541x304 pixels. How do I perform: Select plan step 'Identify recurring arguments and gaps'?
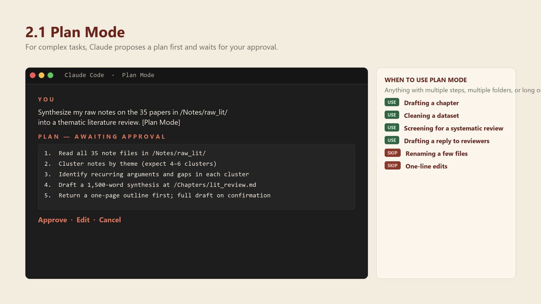pyautogui.click(x=147, y=174)
